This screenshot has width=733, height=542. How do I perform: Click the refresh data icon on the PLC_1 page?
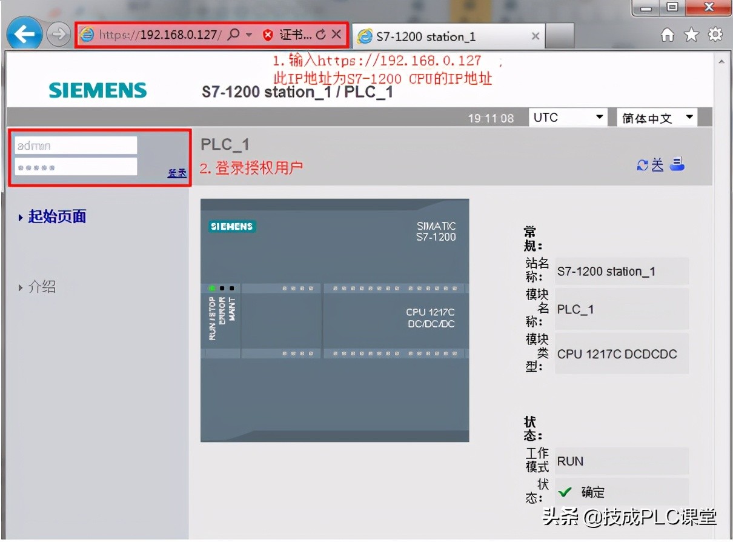click(x=641, y=164)
